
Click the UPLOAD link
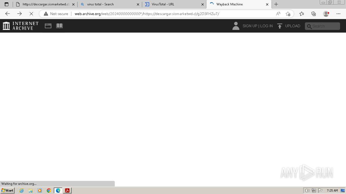click(x=293, y=26)
